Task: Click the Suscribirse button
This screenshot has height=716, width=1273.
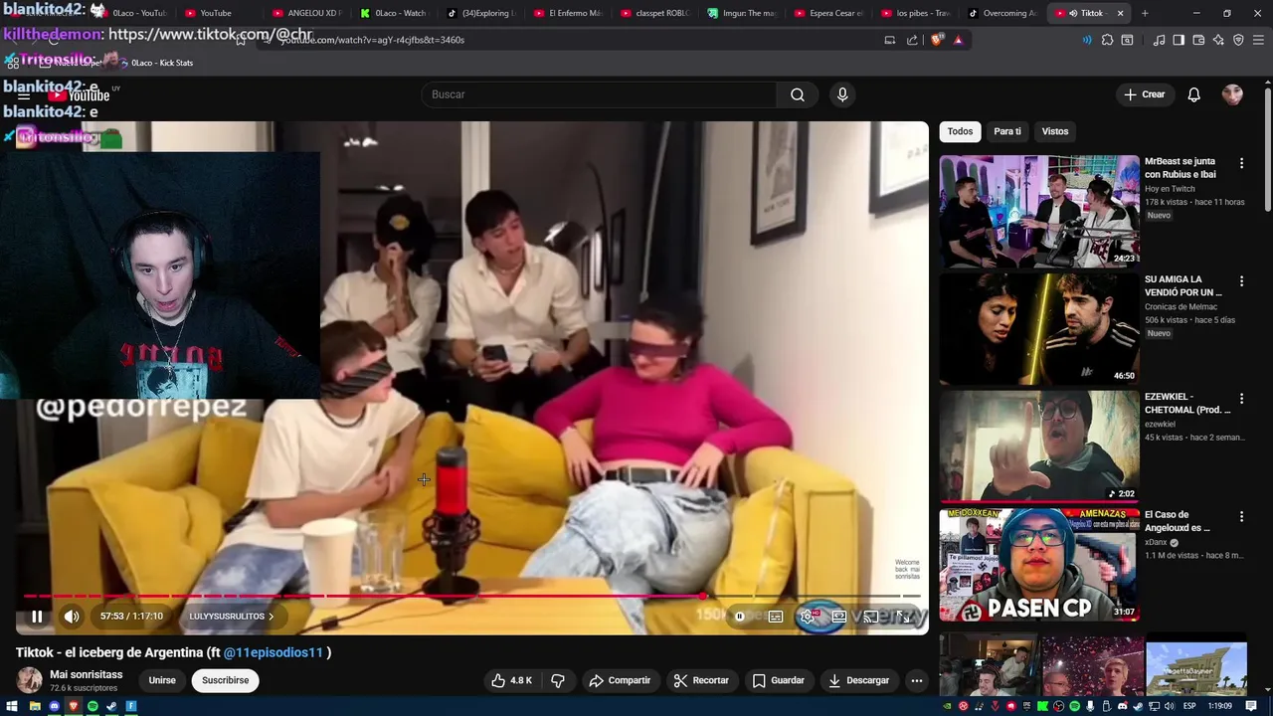Action: 226,680
